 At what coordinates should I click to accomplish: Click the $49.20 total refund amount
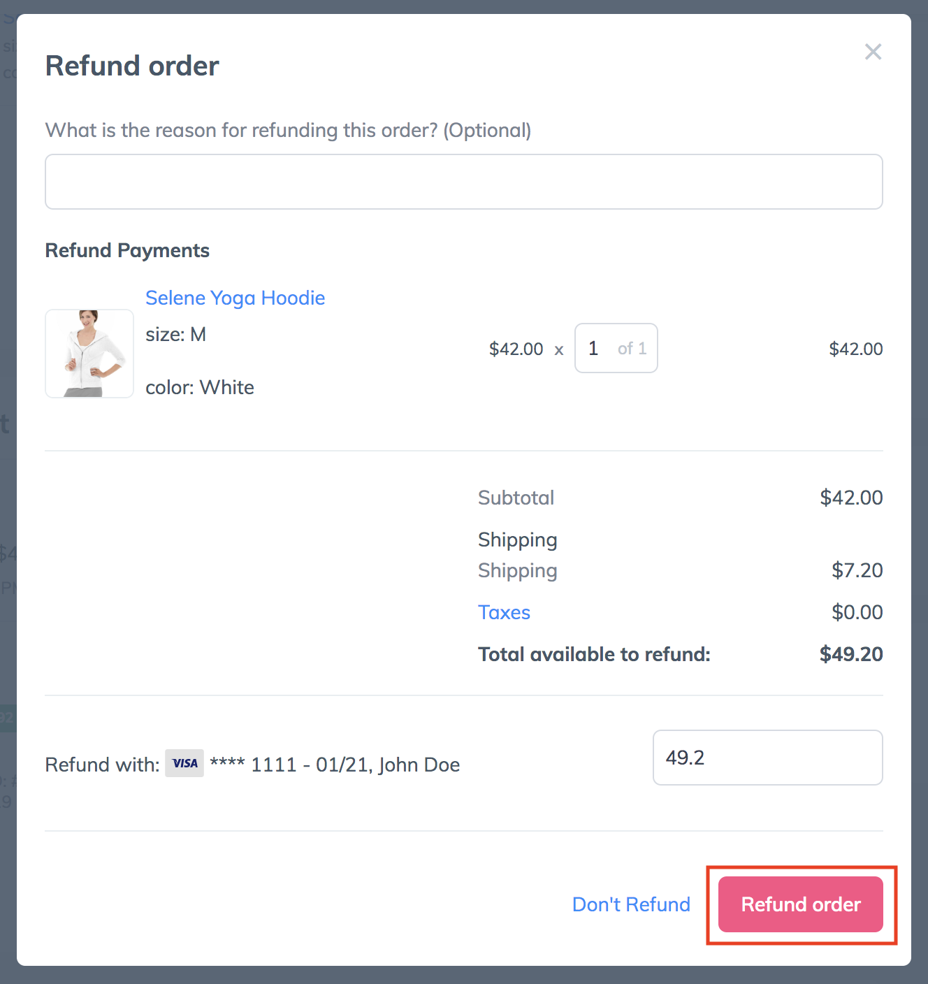tap(851, 654)
